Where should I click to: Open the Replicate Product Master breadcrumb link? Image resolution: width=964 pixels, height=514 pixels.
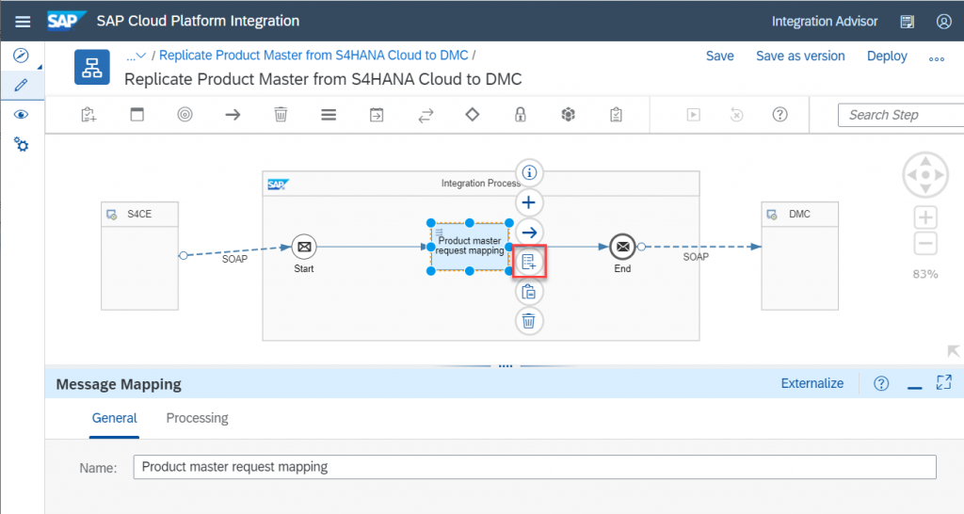pyautogui.click(x=313, y=56)
